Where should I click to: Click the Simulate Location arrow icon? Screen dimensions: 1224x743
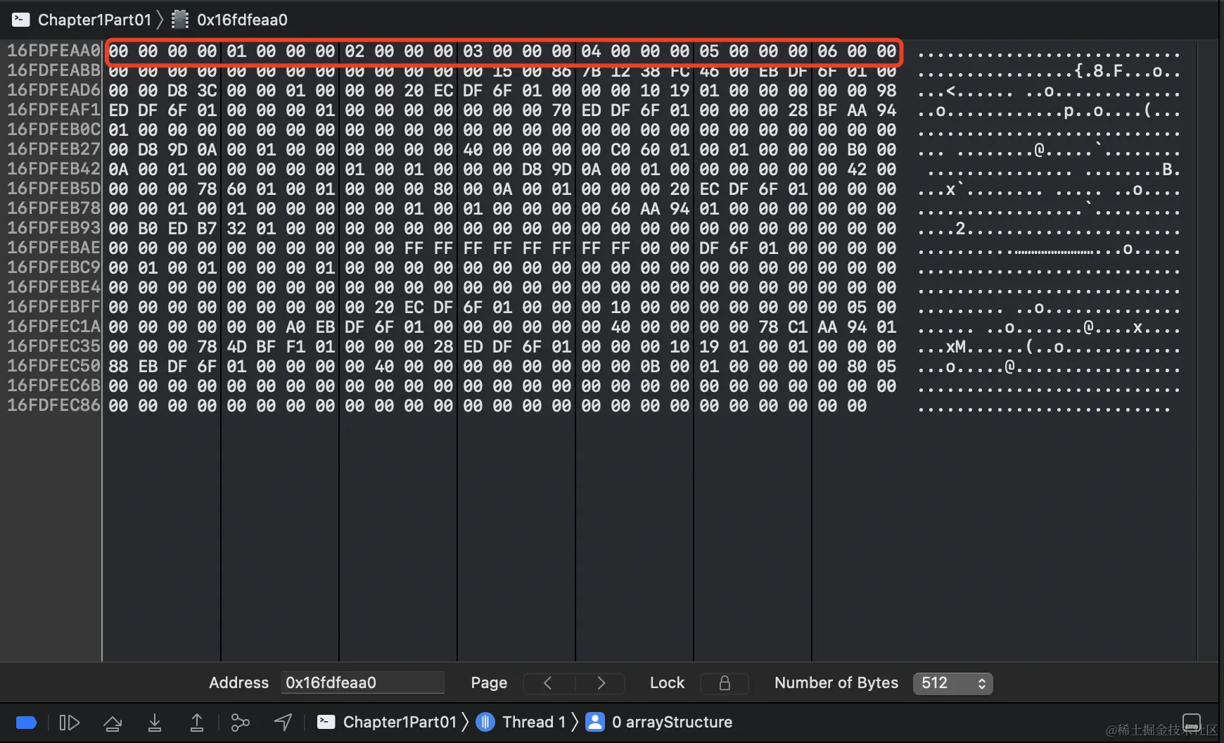(x=283, y=723)
